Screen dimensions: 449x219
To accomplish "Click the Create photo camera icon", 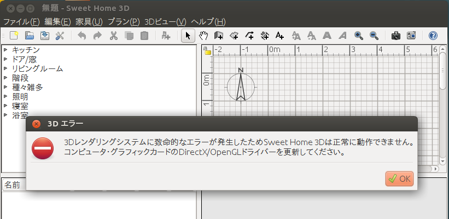I will pos(396,36).
